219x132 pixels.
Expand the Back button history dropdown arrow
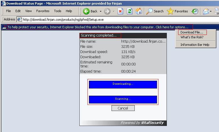coord(101,12)
